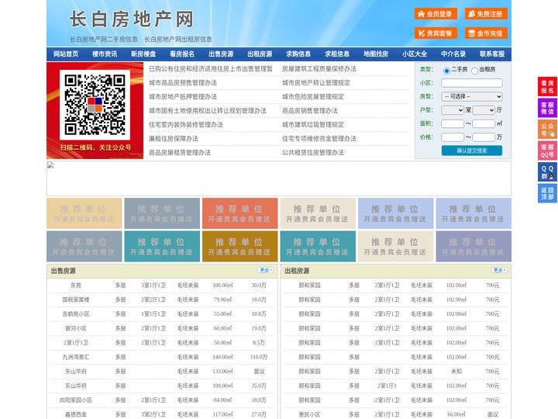
Task: Open the 楼市资讯 nav item
Action: 105,54
